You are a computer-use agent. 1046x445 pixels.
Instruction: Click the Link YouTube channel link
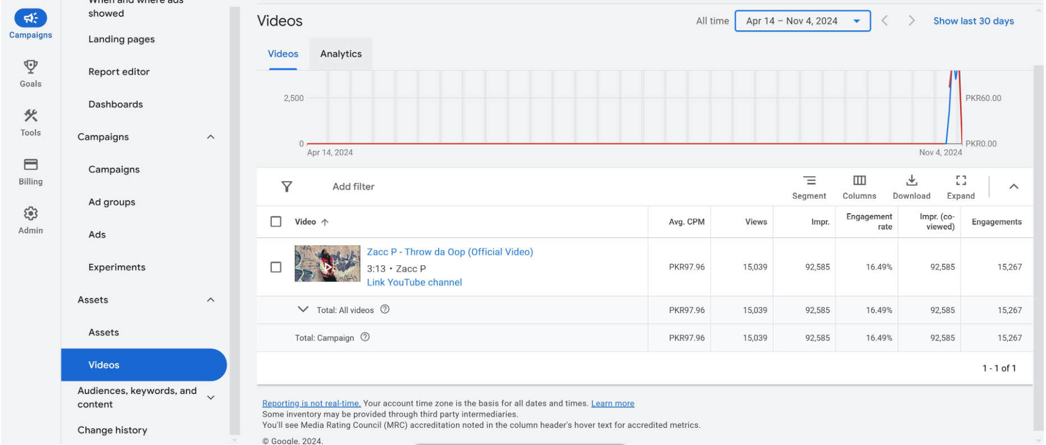pos(414,282)
